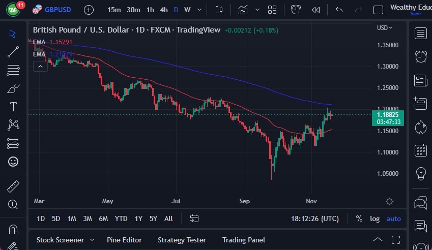Select the 4h timeframe
Screen dimensions: 432x250
tap(163, 10)
